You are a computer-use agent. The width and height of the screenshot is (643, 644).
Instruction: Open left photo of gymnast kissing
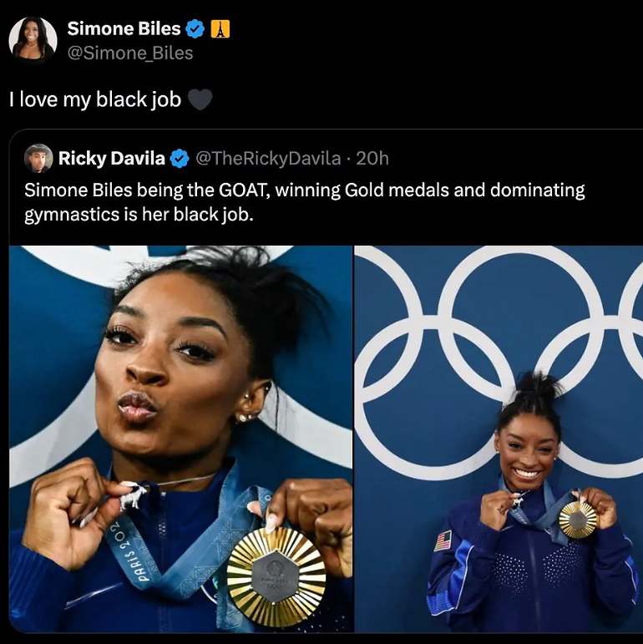[180, 439]
